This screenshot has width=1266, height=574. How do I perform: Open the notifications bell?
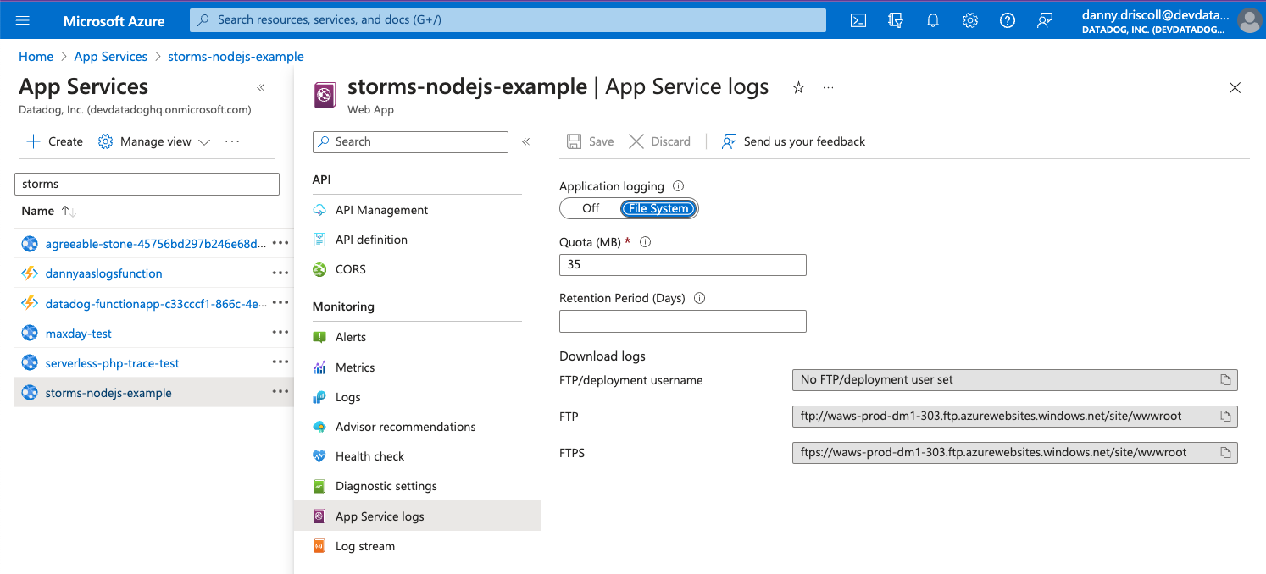[x=933, y=20]
